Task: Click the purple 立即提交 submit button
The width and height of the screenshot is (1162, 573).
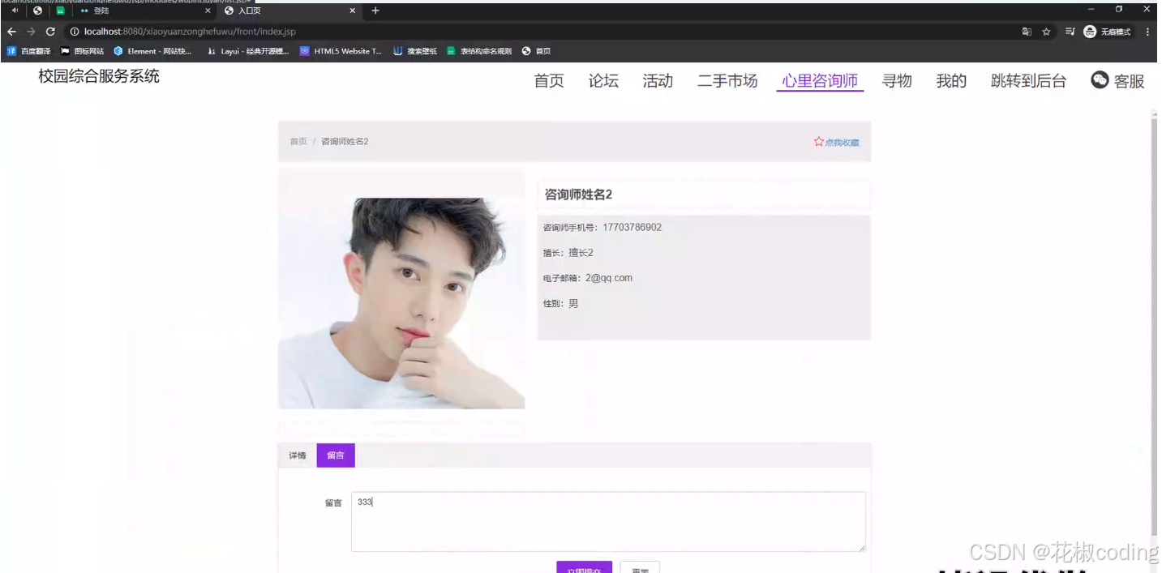Action: [x=584, y=567]
